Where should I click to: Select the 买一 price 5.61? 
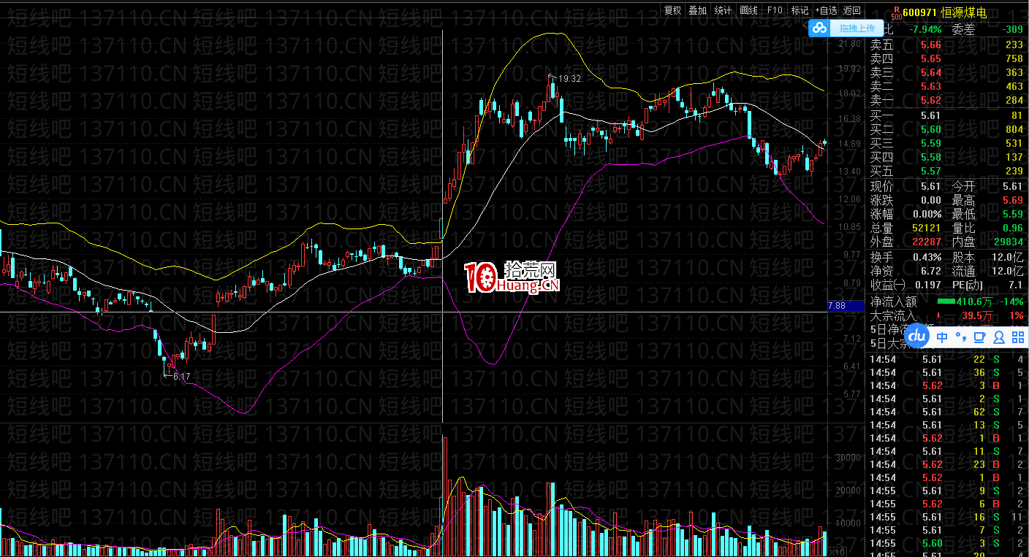pyautogui.click(x=931, y=115)
